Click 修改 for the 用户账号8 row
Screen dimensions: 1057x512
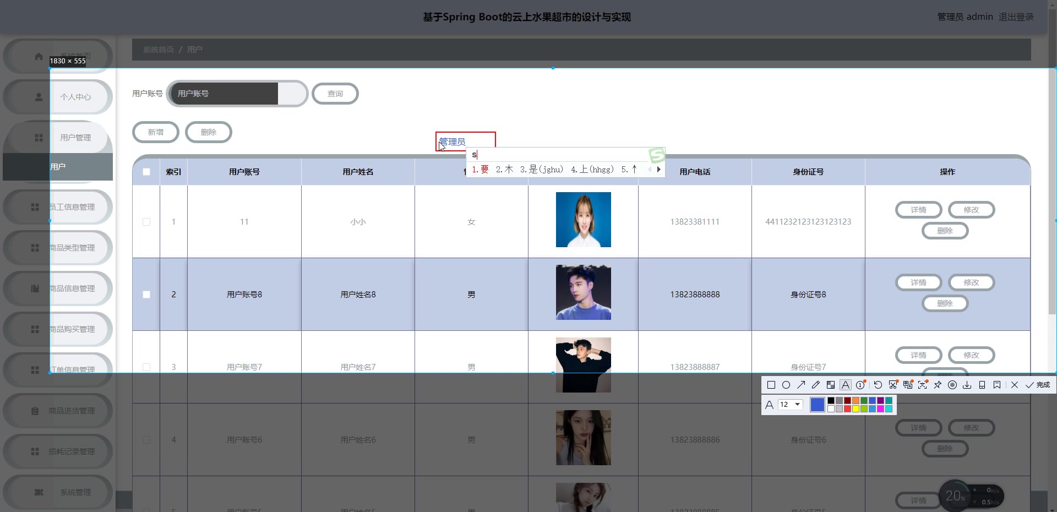(x=971, y=282)
